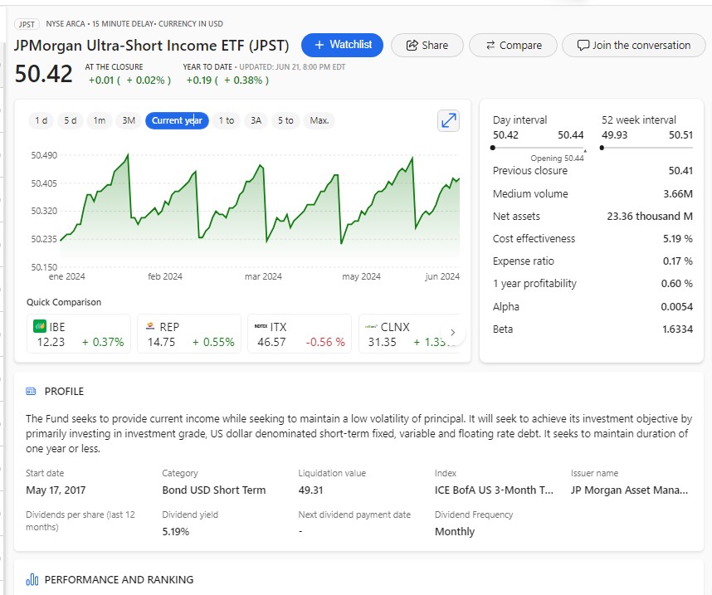The height and width of the screenshot is (595, 712).
Task: Click the Expense ratio value 0.17 %
Action: 677,261
